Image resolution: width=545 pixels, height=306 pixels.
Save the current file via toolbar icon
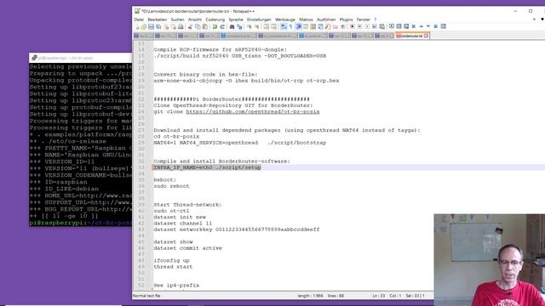[152, 26]
